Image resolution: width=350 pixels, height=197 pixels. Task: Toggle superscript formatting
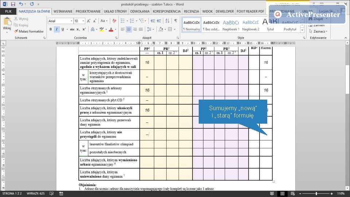pos(84,29)
